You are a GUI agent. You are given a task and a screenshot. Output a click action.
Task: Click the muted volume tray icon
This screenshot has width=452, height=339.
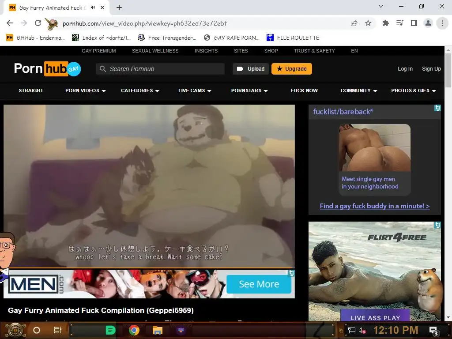click(x=362, y=330)
